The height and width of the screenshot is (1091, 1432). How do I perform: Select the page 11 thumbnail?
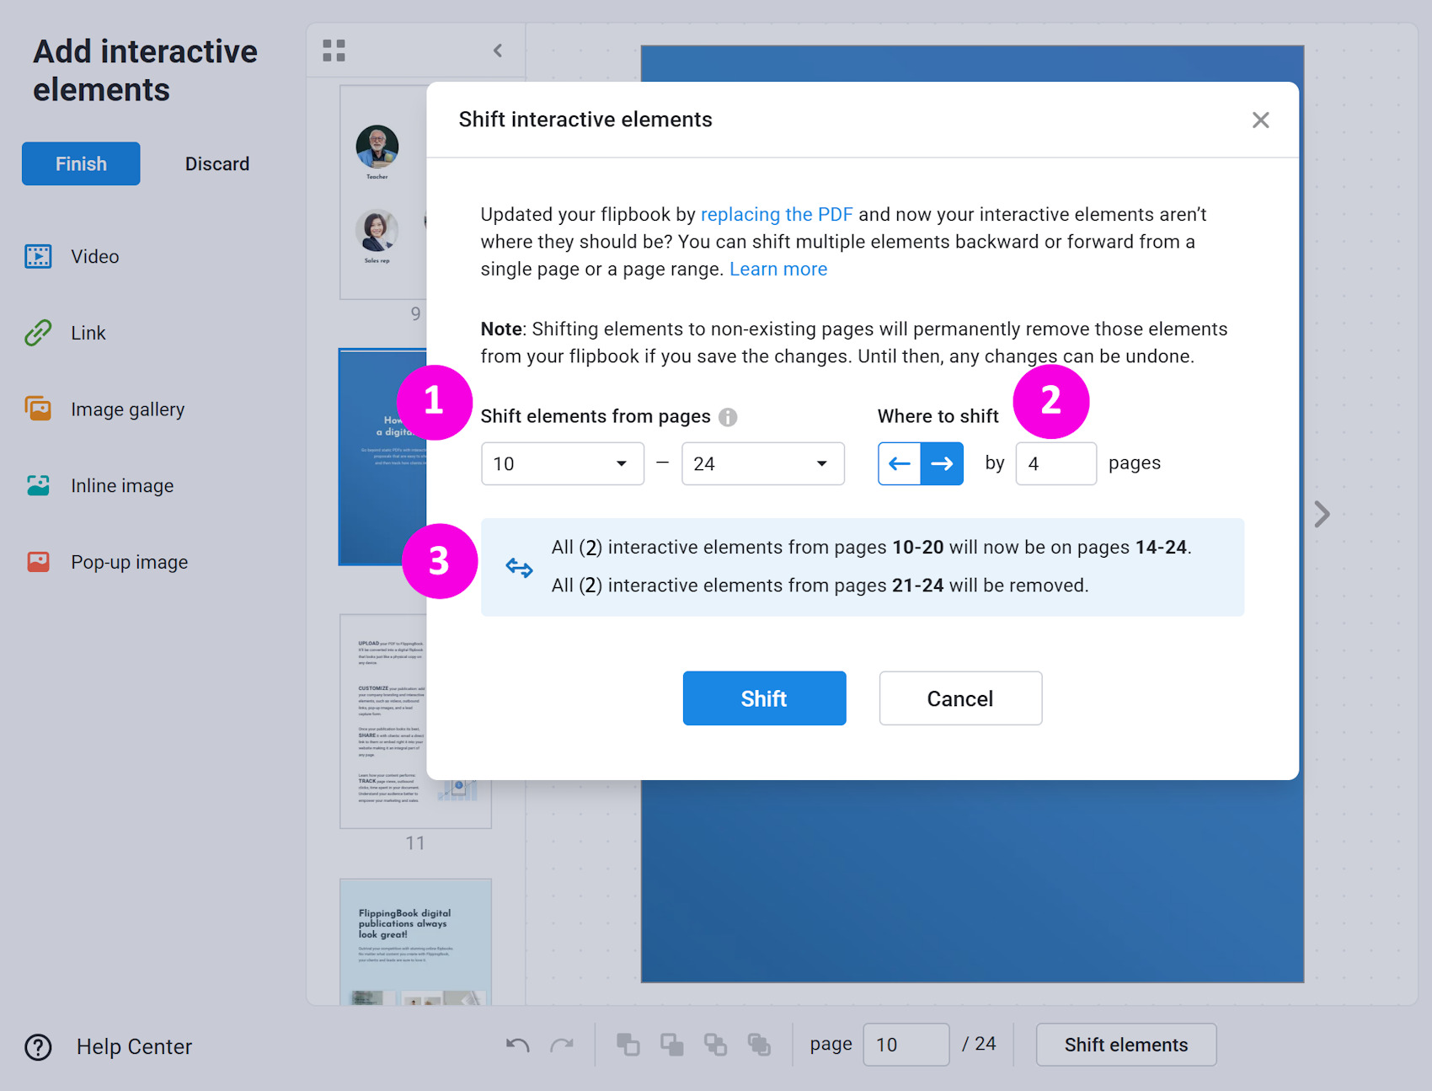pos(383,720)
